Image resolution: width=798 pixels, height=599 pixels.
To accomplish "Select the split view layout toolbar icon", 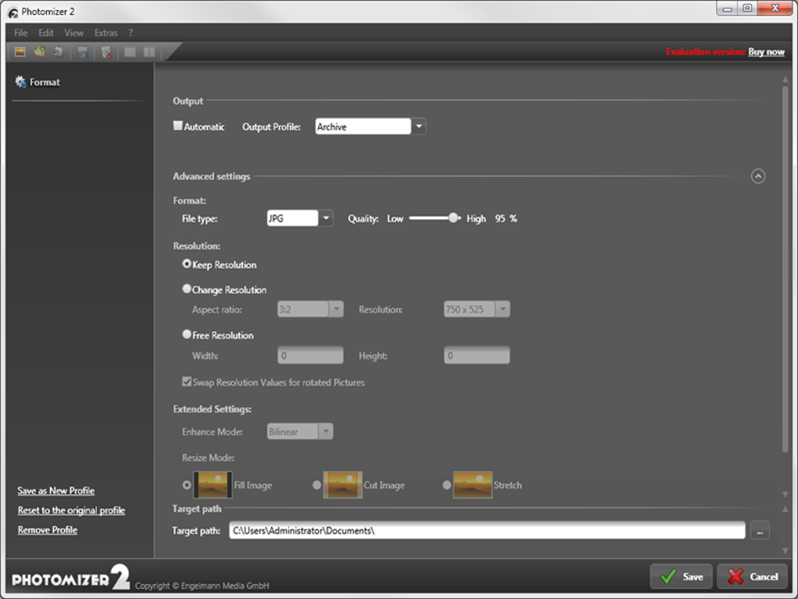I will click(x=148, y=51).
